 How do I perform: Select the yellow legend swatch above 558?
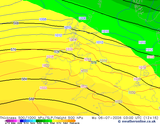pyautogui.click(x=54, y=121)
